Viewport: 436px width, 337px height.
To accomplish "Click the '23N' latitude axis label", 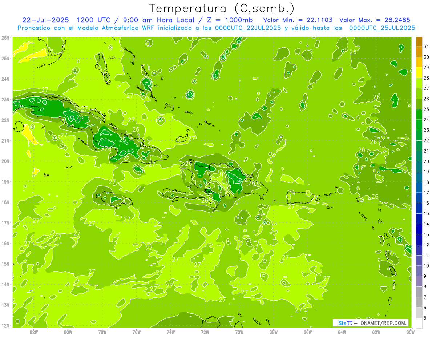I will click(x=5, y=99).
